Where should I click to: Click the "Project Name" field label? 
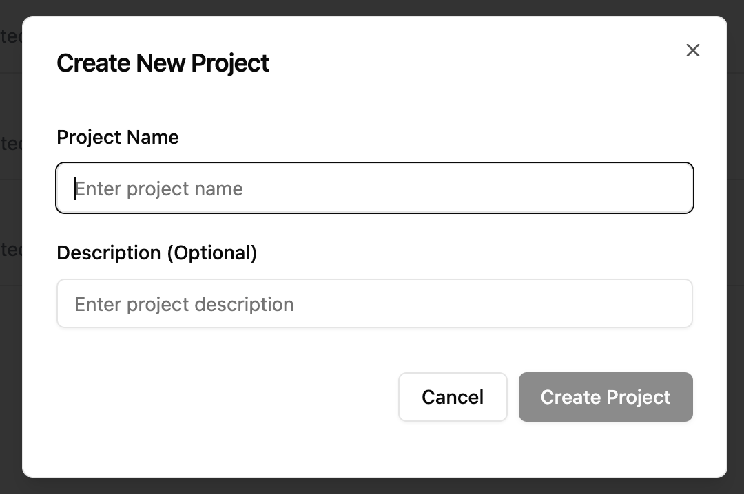tap(118, 137)
